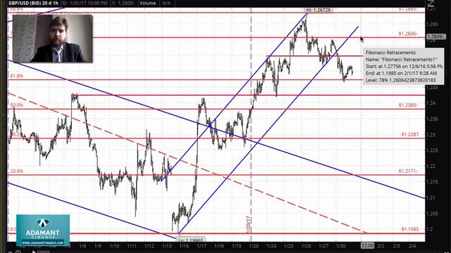The height and width of the screenshot is (253, 451).
Task: Select the $1.1985 Fibonacci price label
Action: point(410,229)
